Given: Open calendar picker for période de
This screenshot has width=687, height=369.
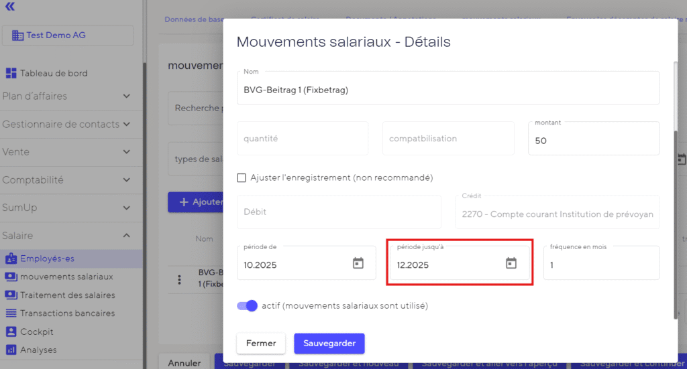Looking at the screenshot, I should (x=358, y=264).
